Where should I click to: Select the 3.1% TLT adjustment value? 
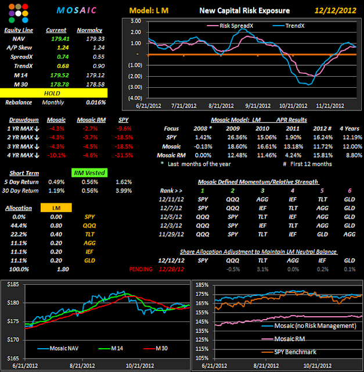(262, 270)
